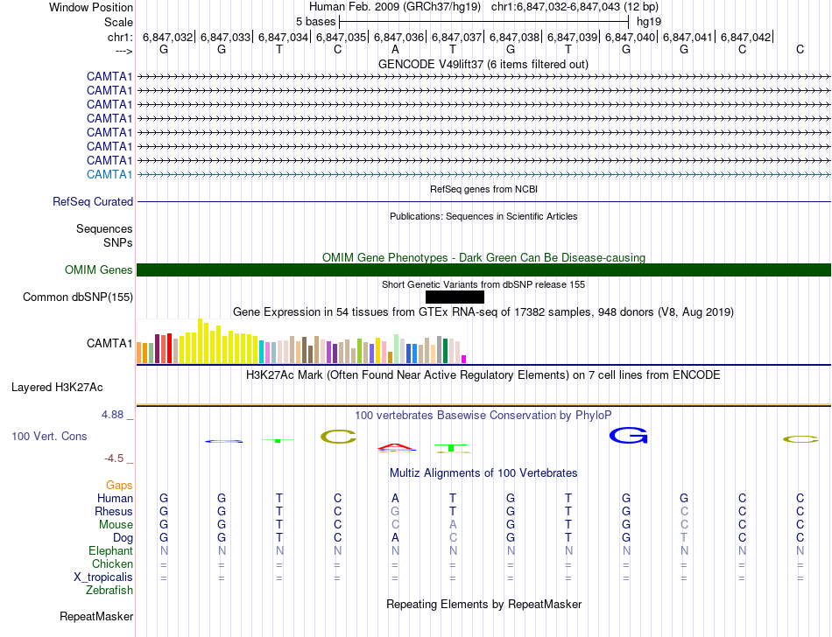The height and width of the screenshot is (637, 832).
Task: Click the 5 bases scale bar label
Action: (x=315, y=22)
